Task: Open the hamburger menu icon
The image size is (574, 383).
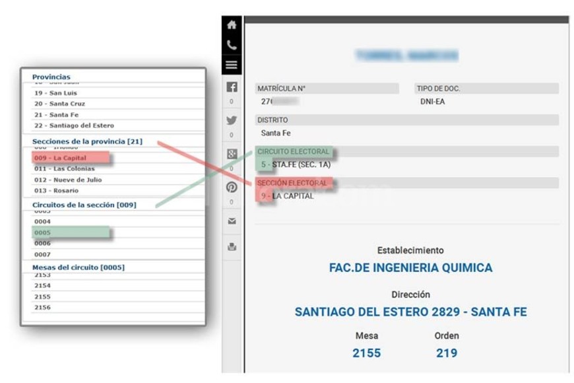Action: tap(232, 65)
